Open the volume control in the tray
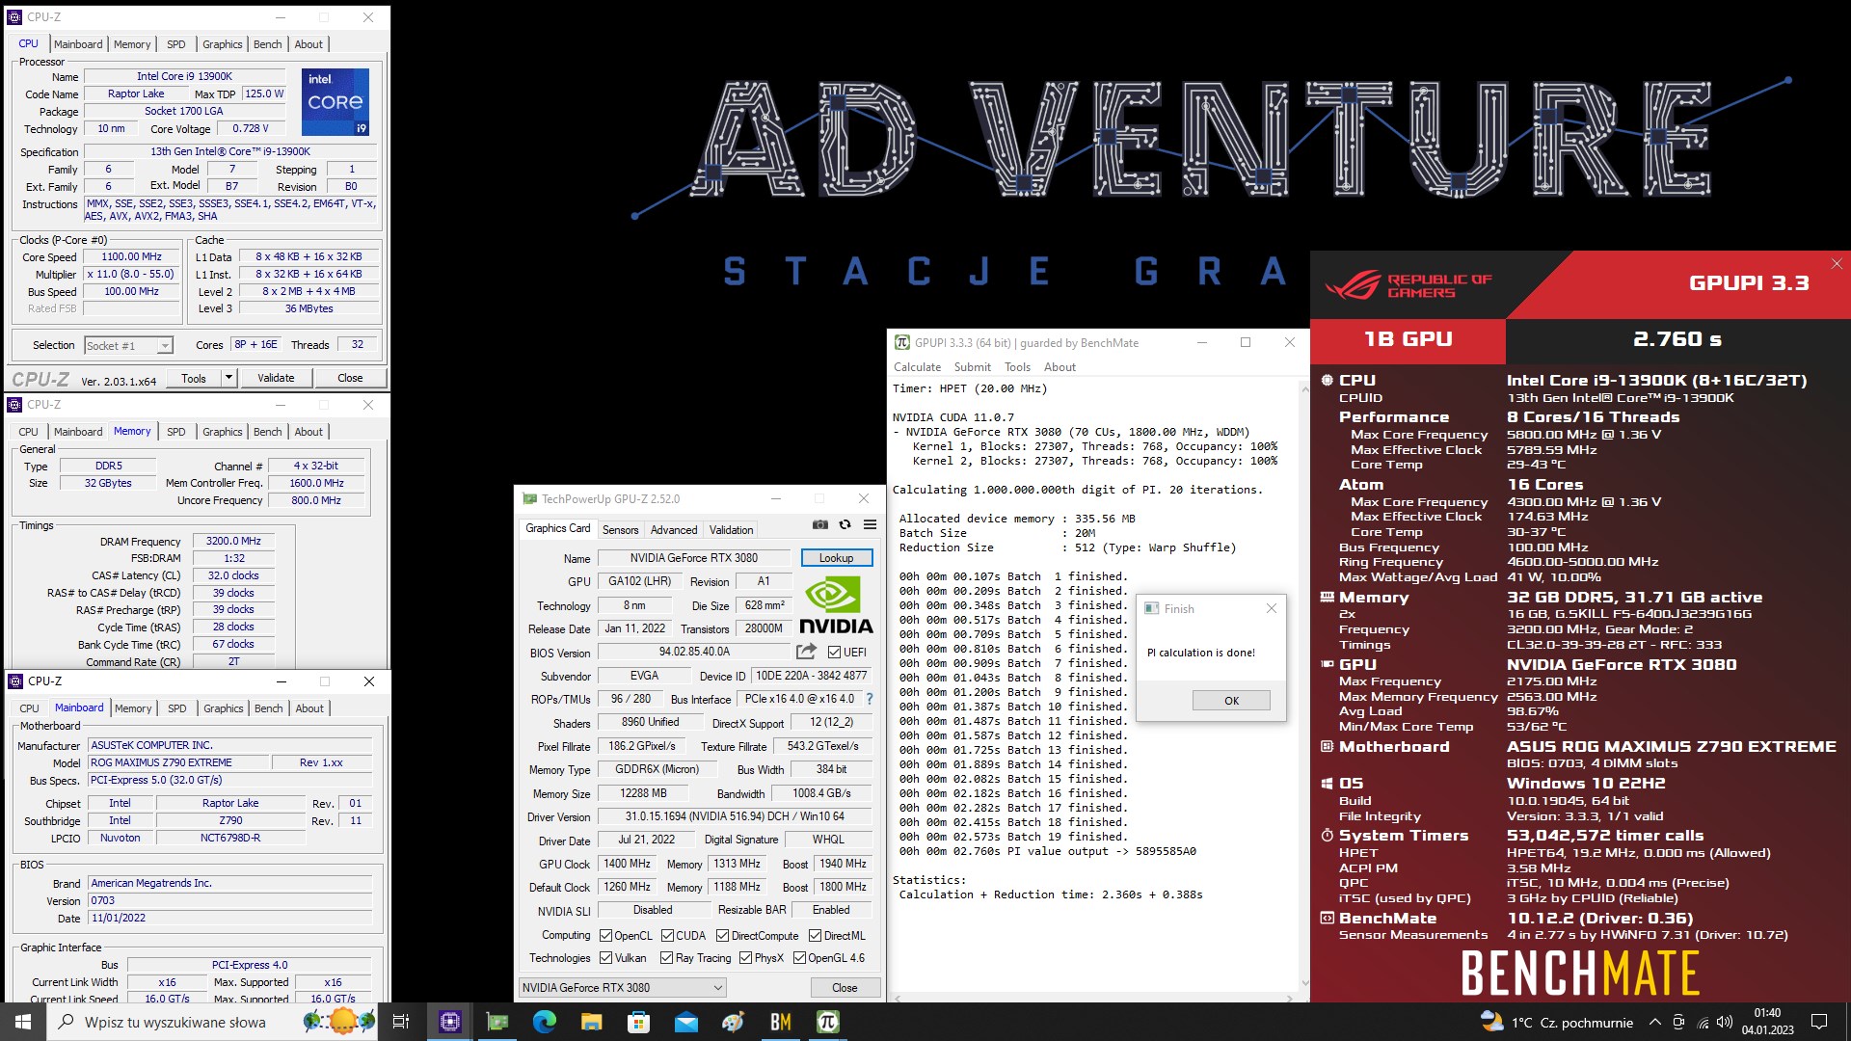The image size is (1851, 1041). (1725, 1022)
